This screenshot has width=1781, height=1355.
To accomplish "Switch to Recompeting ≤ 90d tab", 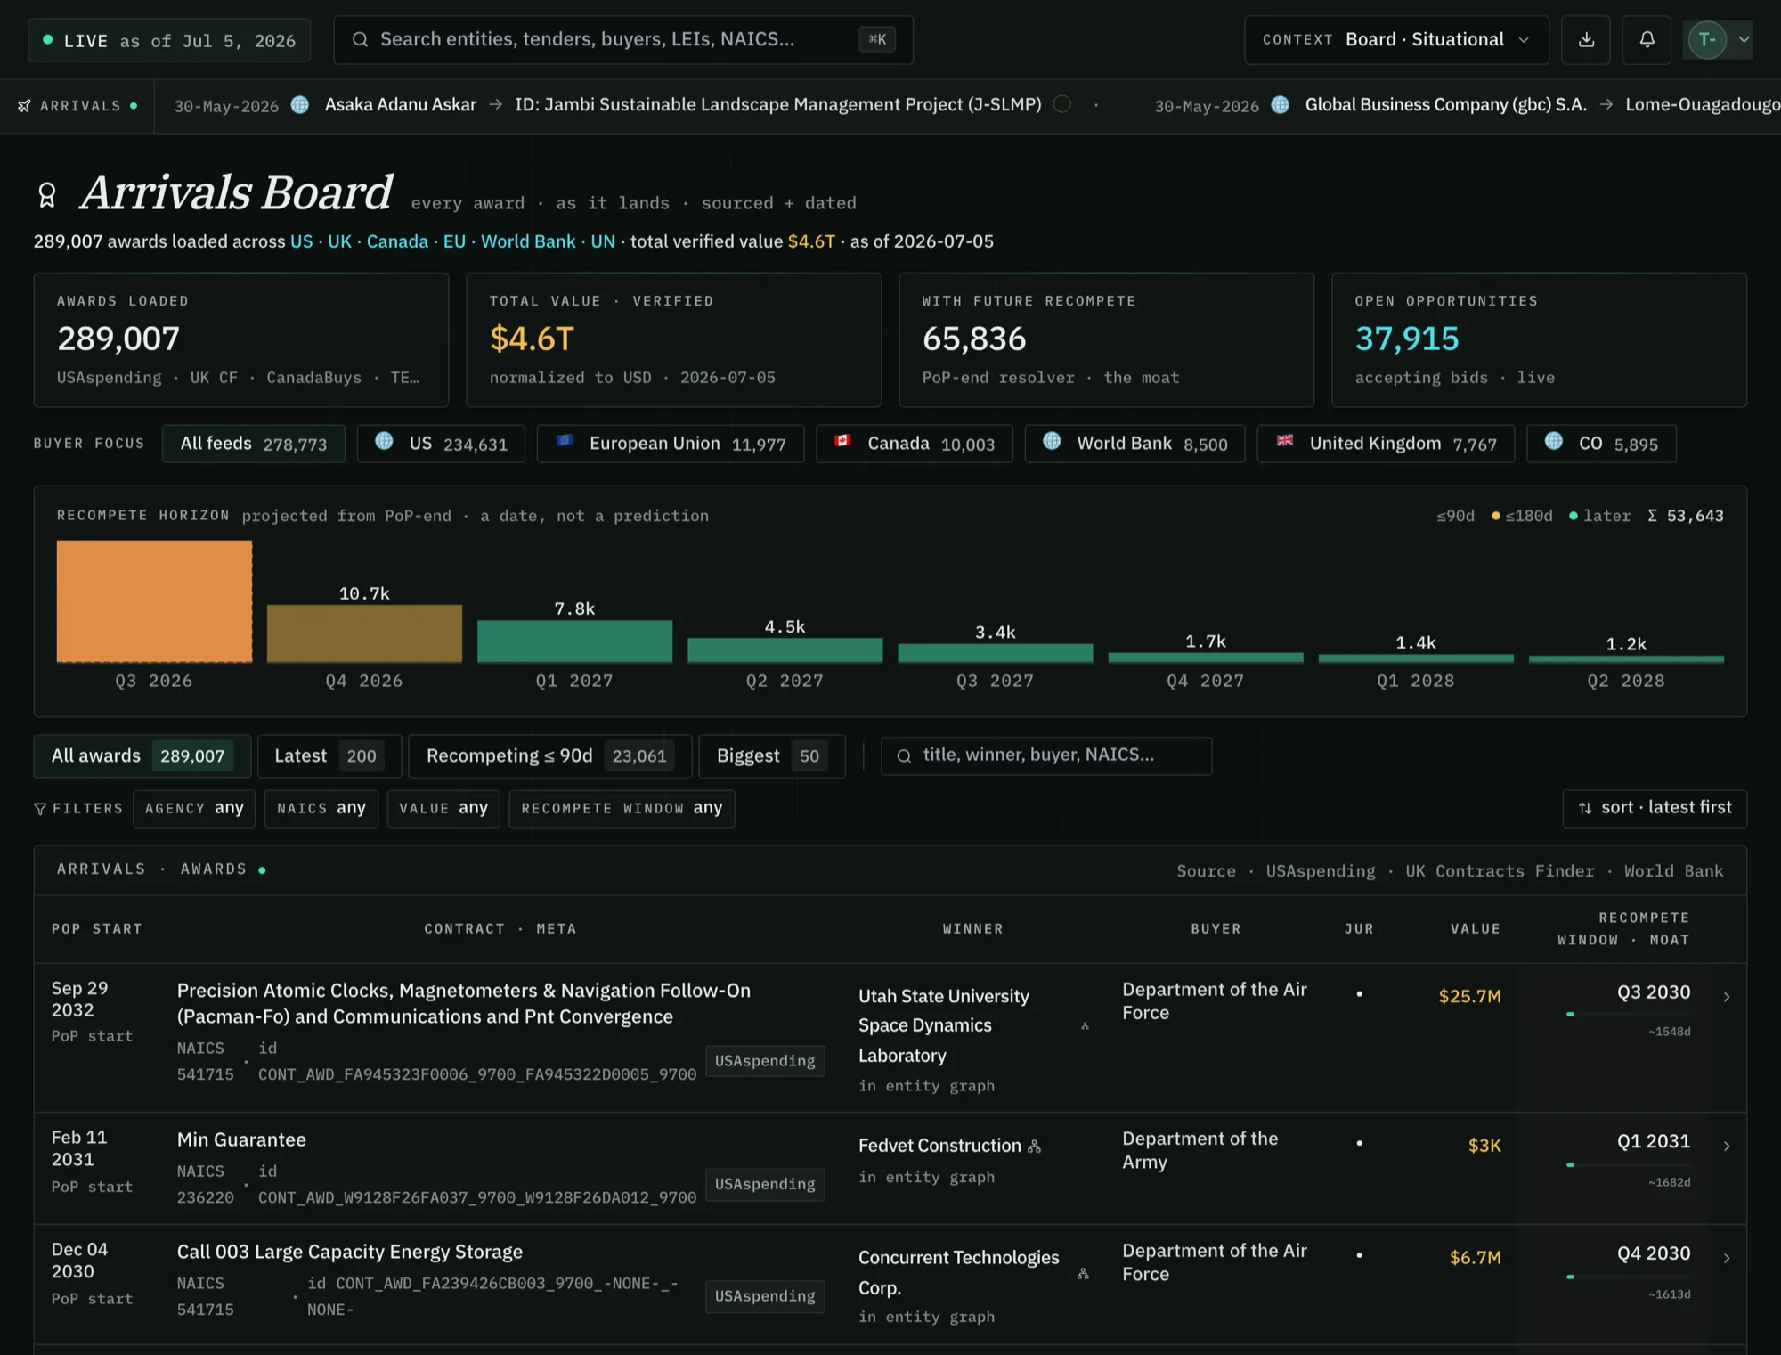I will 550,756.
